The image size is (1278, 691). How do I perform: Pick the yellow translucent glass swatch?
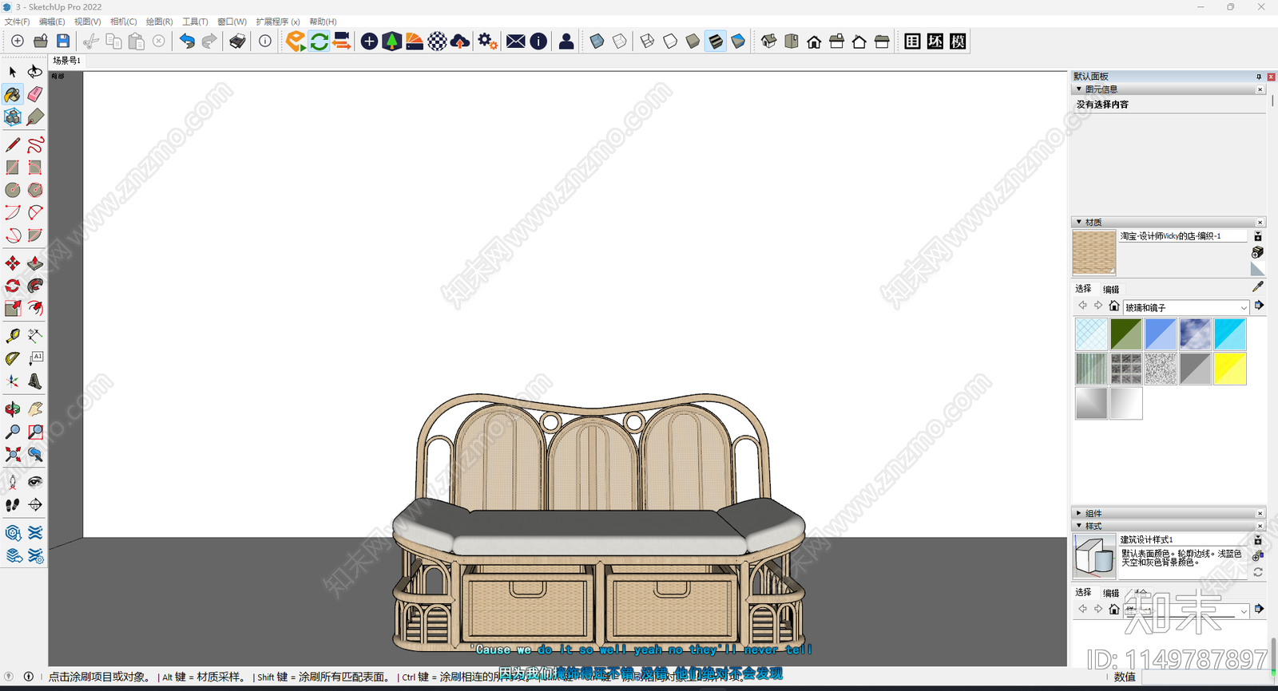(1230, 369)
